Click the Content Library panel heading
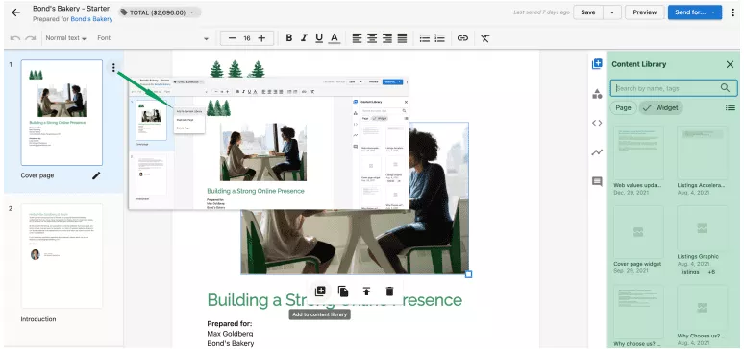 638,64
